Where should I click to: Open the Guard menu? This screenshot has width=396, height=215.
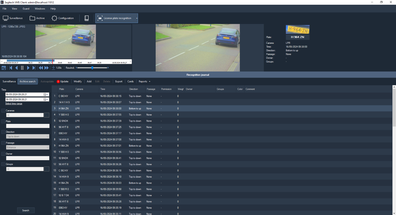(x=26, y=9)
